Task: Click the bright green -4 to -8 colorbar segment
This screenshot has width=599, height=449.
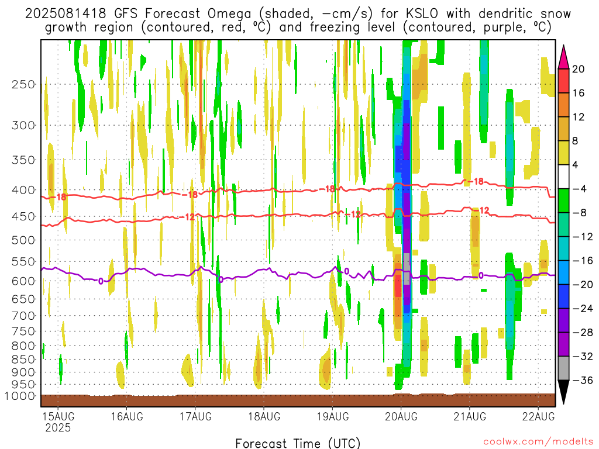Action: point(563,201)
